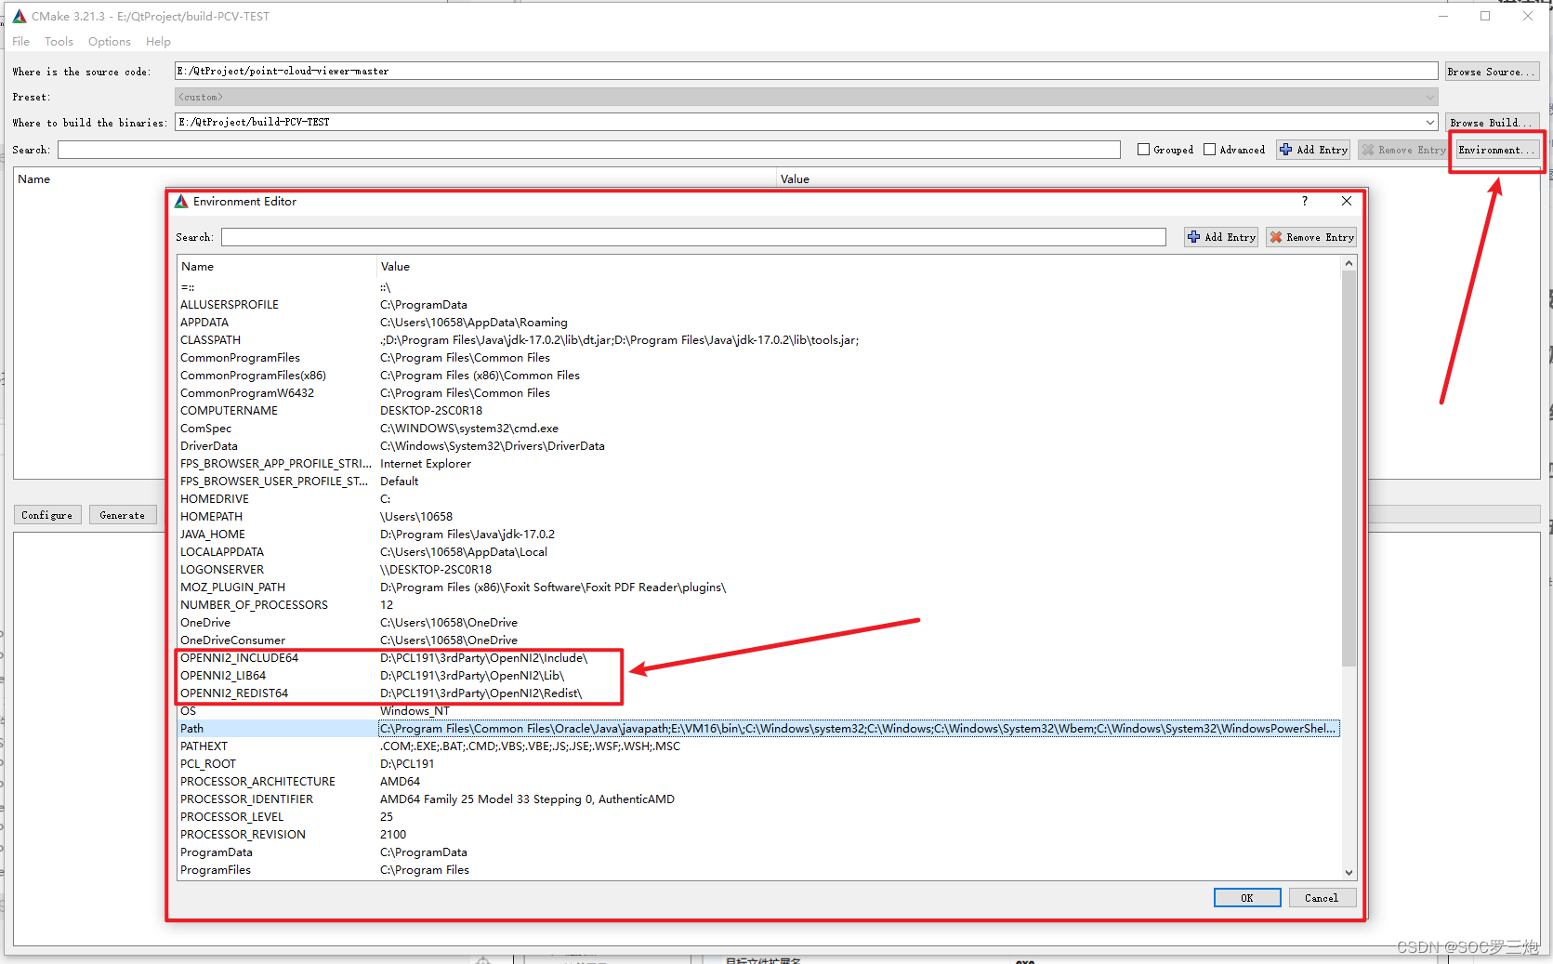Select the ComSpec variable row
This screenshot has width=1553, height=964.
click(x=758, y=429)
